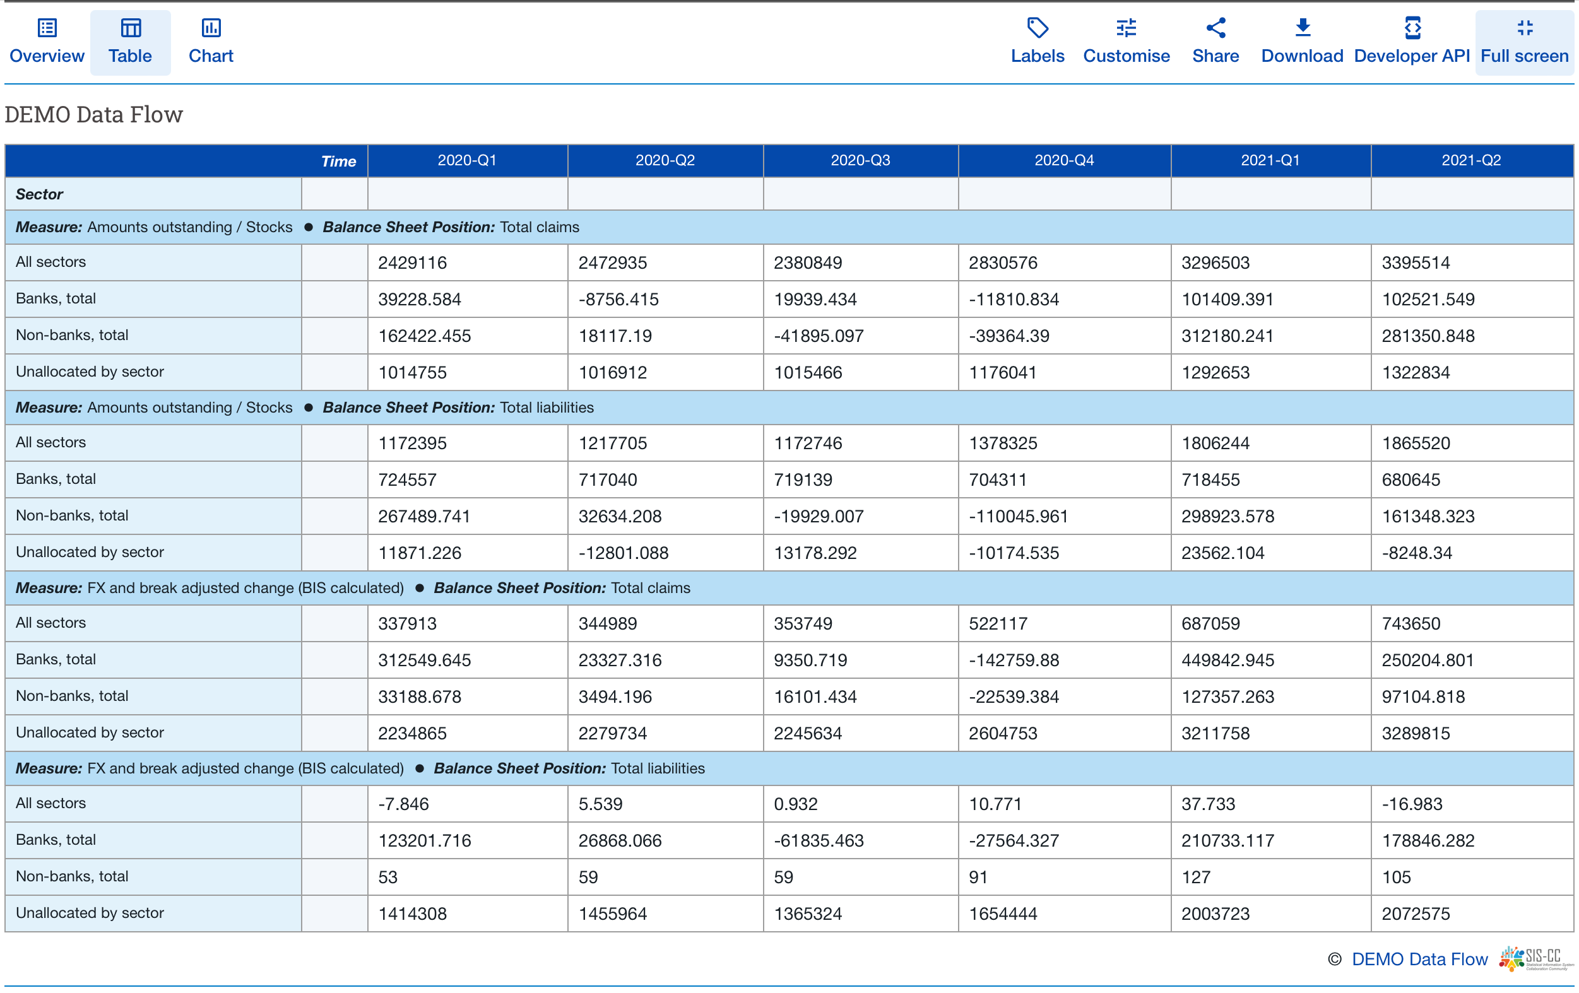1579x993 pixels.
Task: Click the Chart tab label
Action: (211, 56)
